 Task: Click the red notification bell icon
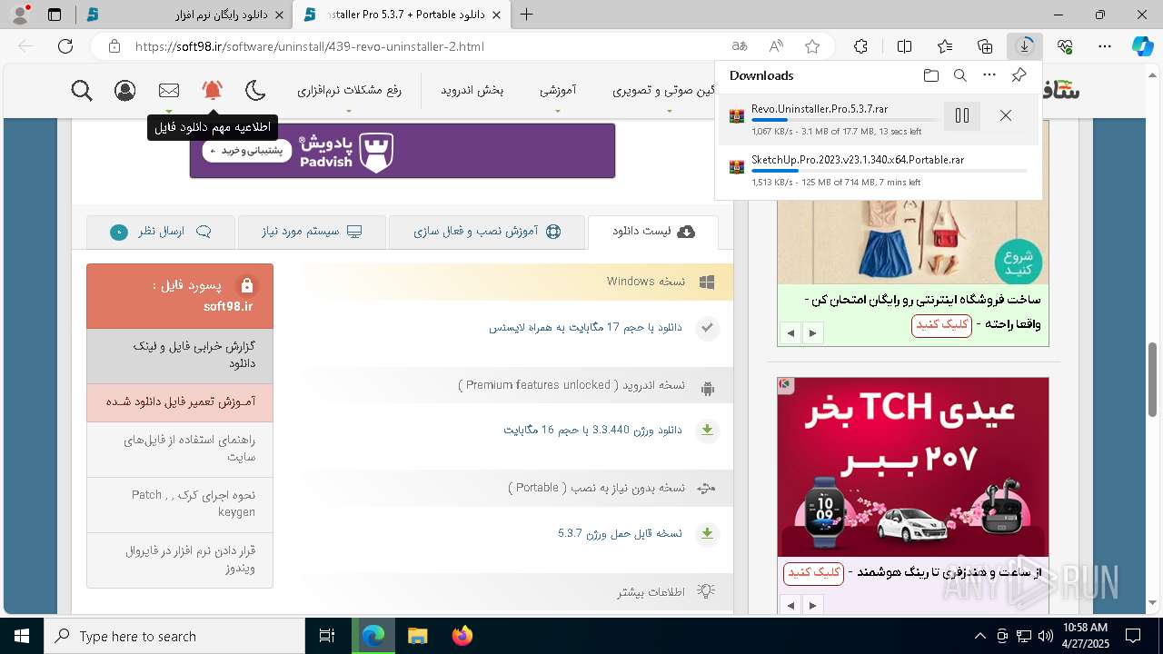point(213,90)
